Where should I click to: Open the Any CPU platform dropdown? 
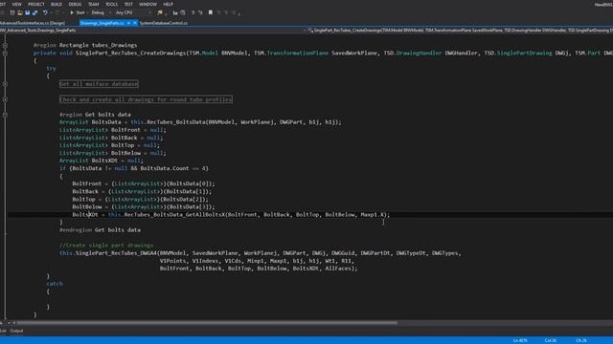point(133,12)
